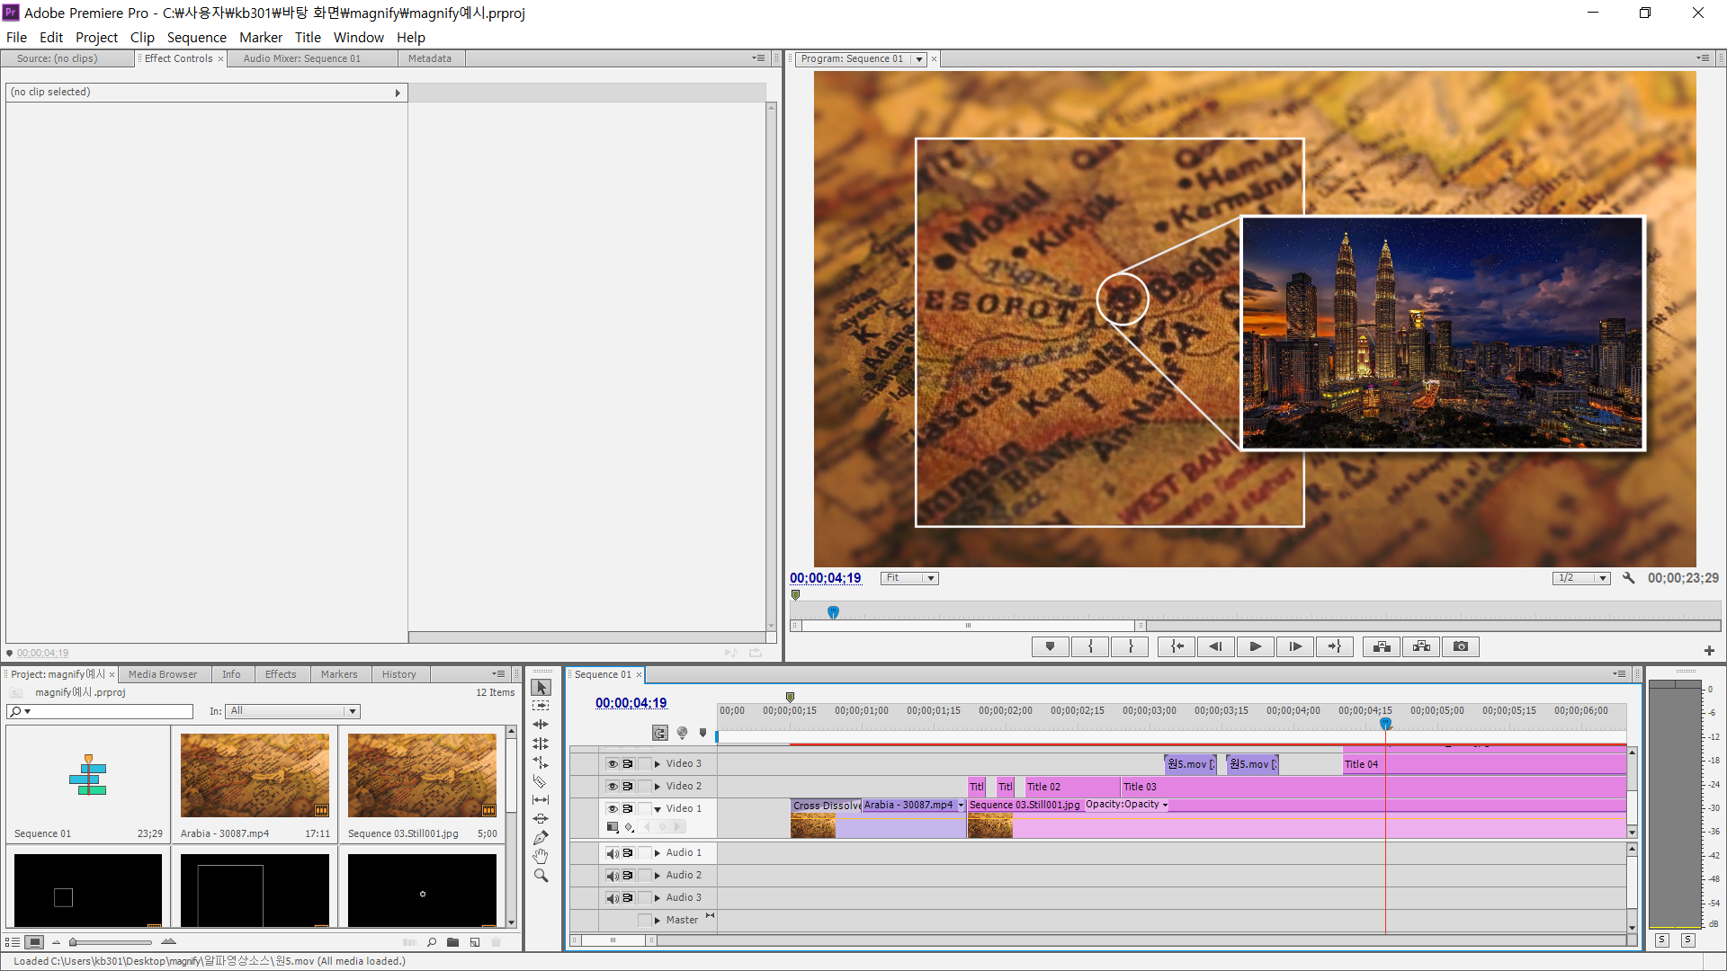Toggle the timeline Snap magnet icon

click(x=660, y=733)
